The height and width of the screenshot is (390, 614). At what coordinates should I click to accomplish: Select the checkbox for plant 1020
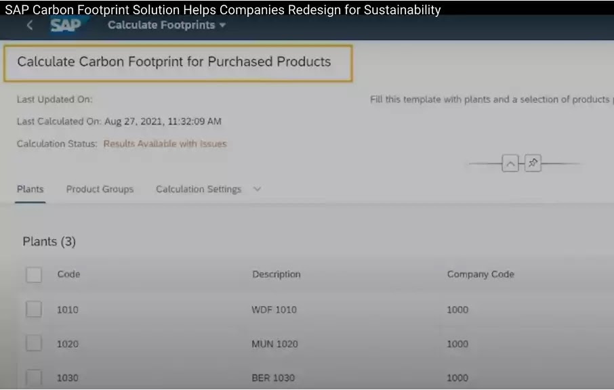34,343
